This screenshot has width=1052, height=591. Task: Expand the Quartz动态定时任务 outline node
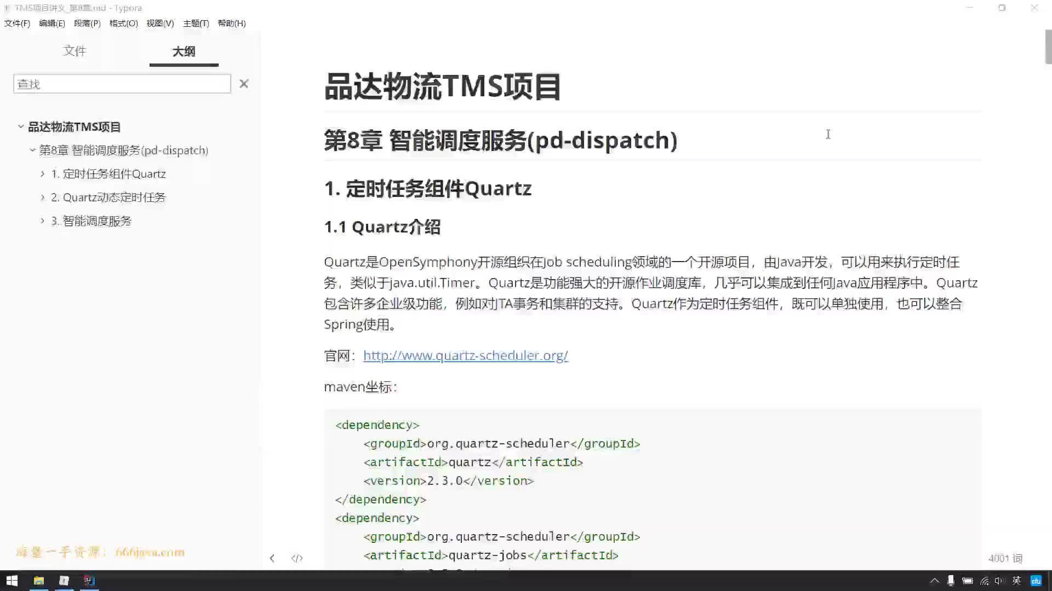42,197
